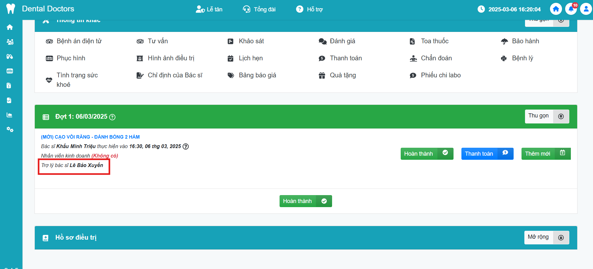Open the customers group icon in sidebar
This screenshot has width=593, height=269.
pyautogui.click(x=10, y=42)
